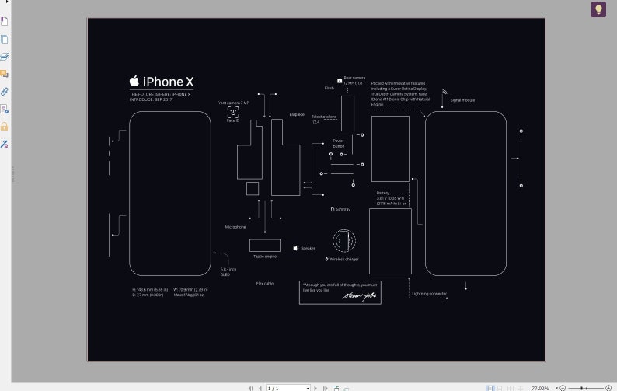Click the previous view button
Screen dimensions: 617x391
pos(335,388)
